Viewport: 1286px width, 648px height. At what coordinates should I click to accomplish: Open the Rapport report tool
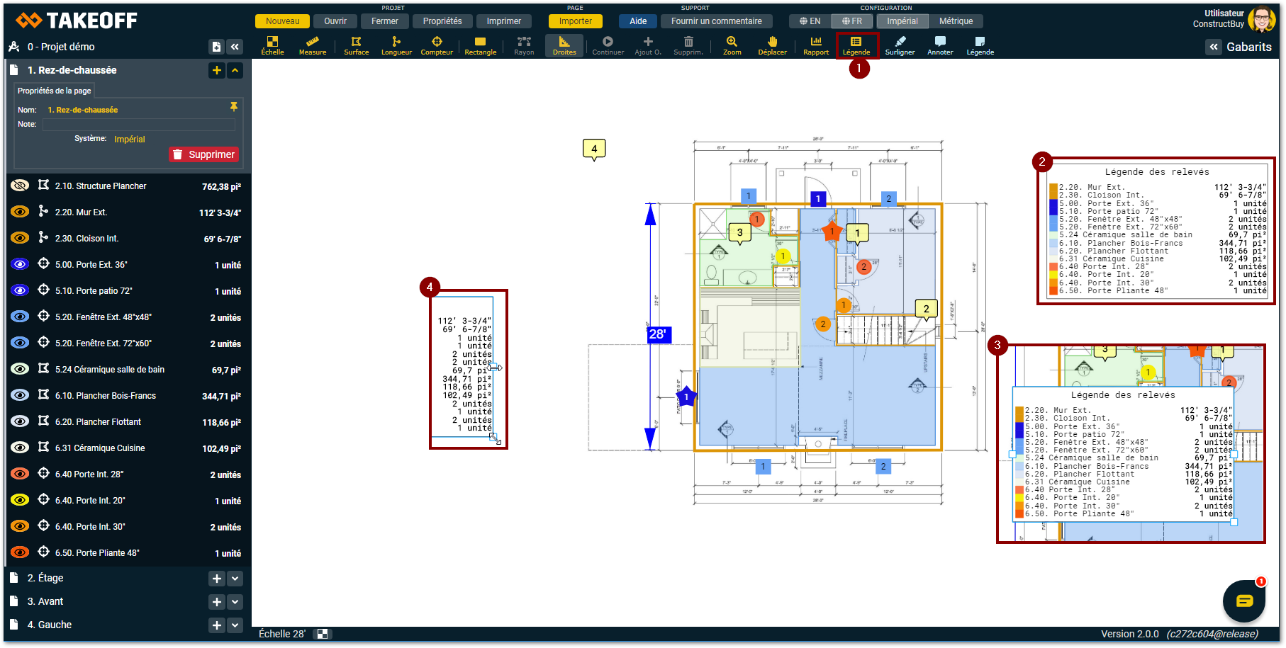coord(816,46)
